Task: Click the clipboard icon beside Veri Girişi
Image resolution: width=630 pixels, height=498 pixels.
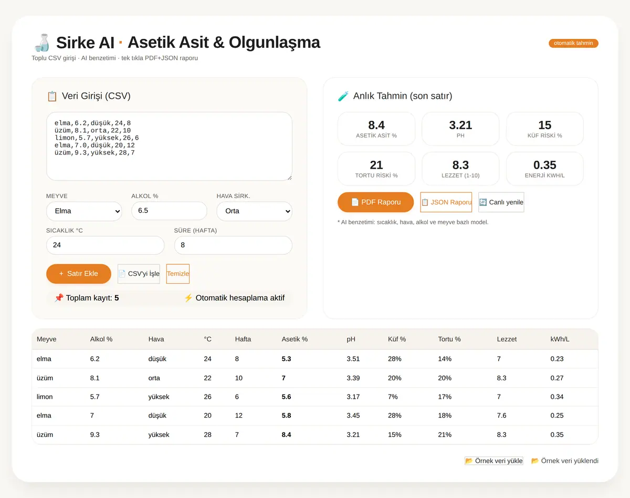Action: coord(52,96)
